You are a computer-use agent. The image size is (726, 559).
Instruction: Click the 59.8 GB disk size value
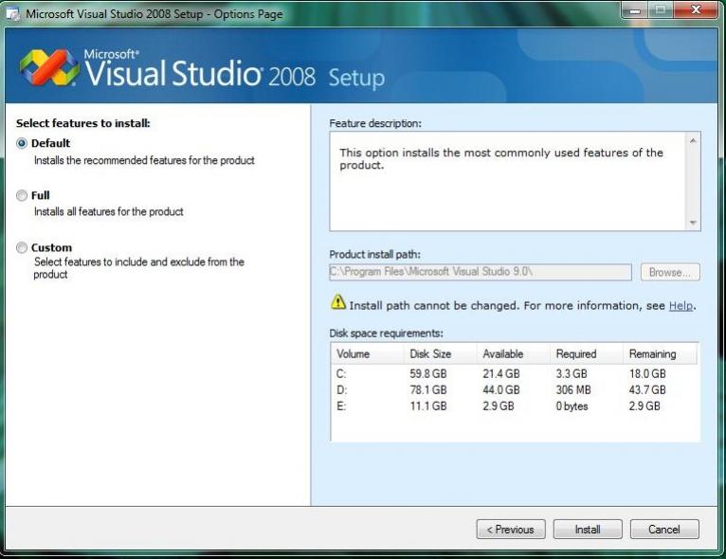tap(428, 374)
